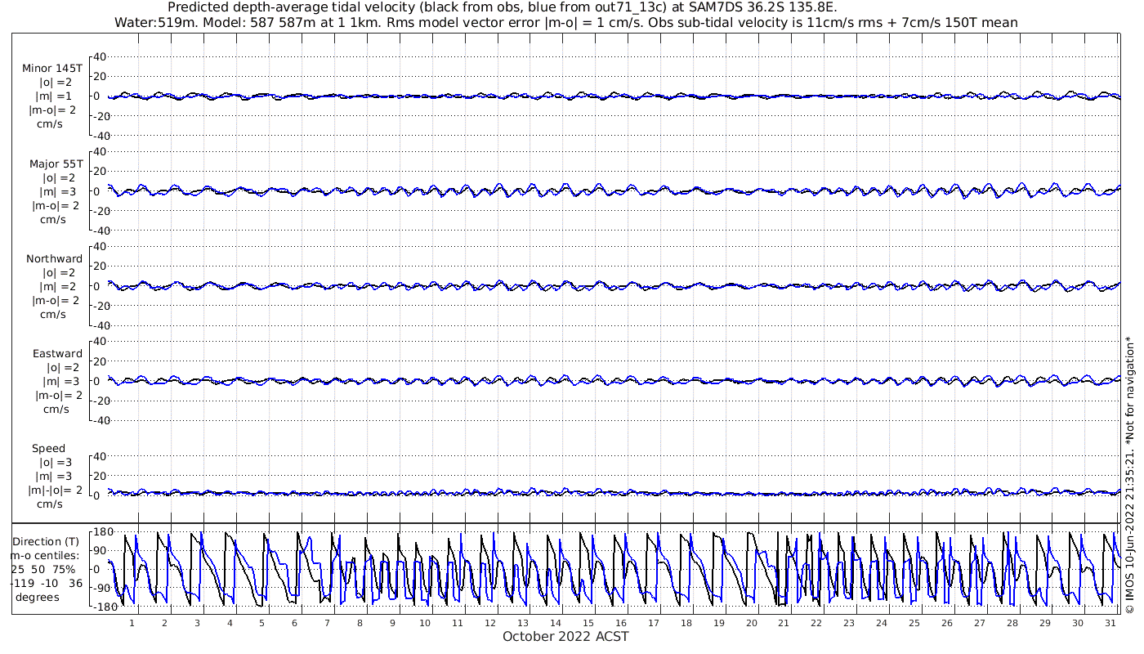Screen dimensions: 1144x654
Task: Click the date tick '10' on x-axis
Action: point(425,623)
